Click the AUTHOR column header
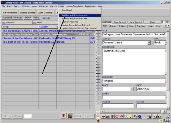Image resolution: width=171 pixels, height=123 pixels. tap(47, 27)
